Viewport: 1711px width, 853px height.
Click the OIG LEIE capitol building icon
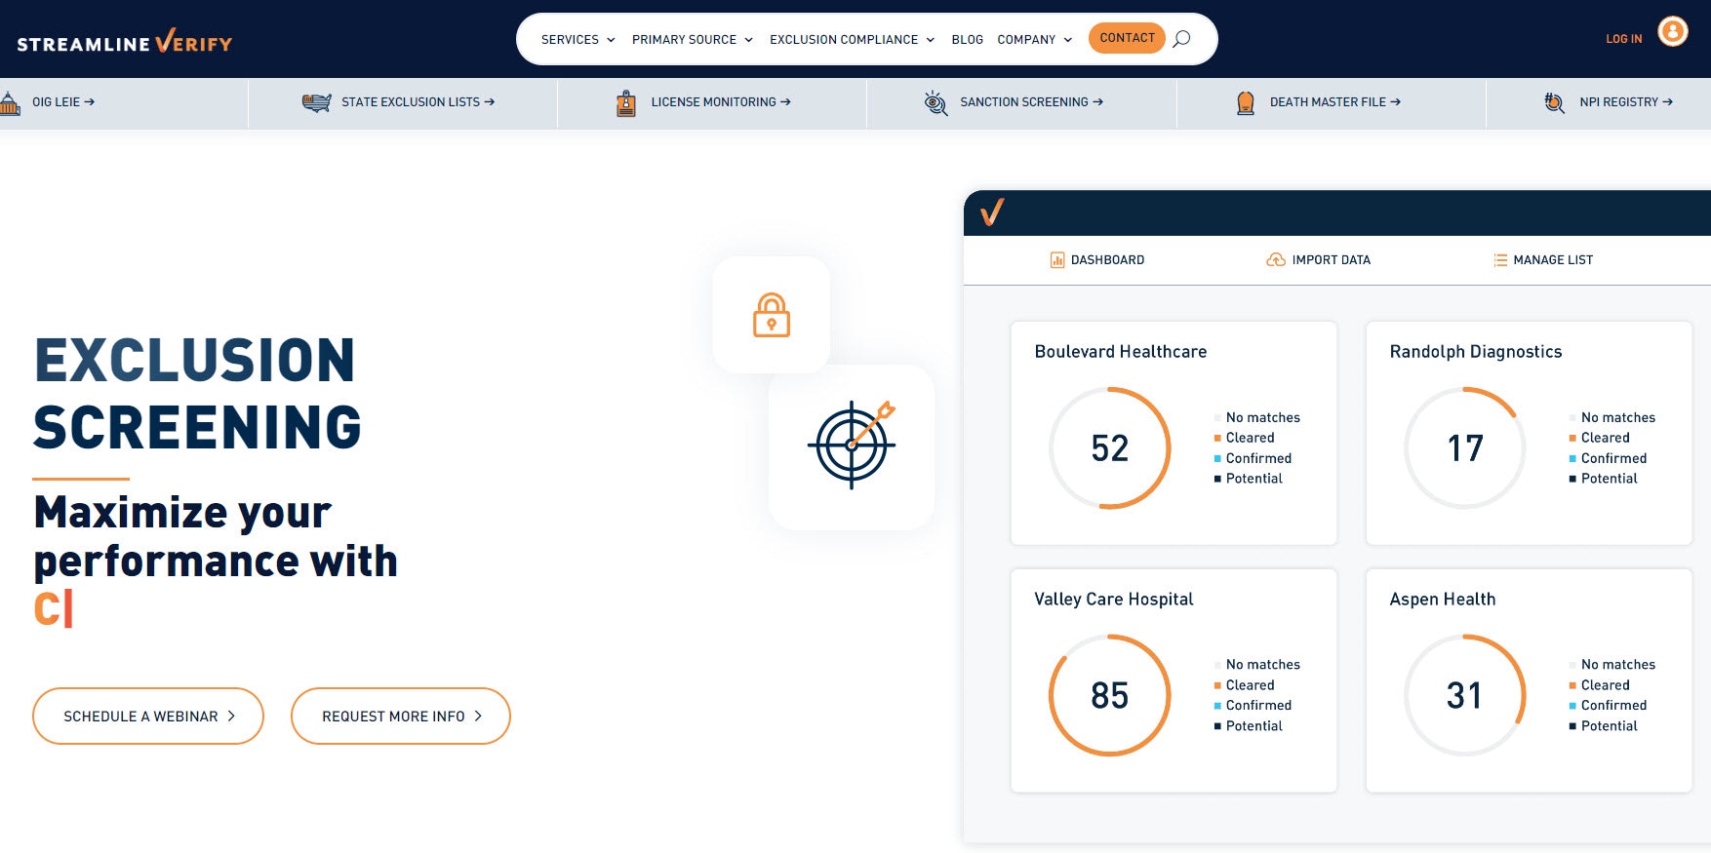10,102
